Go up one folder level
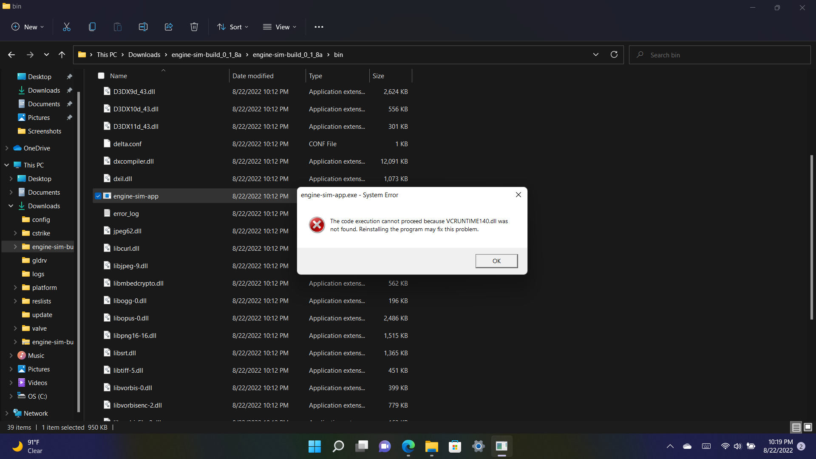 coord(62,54)
